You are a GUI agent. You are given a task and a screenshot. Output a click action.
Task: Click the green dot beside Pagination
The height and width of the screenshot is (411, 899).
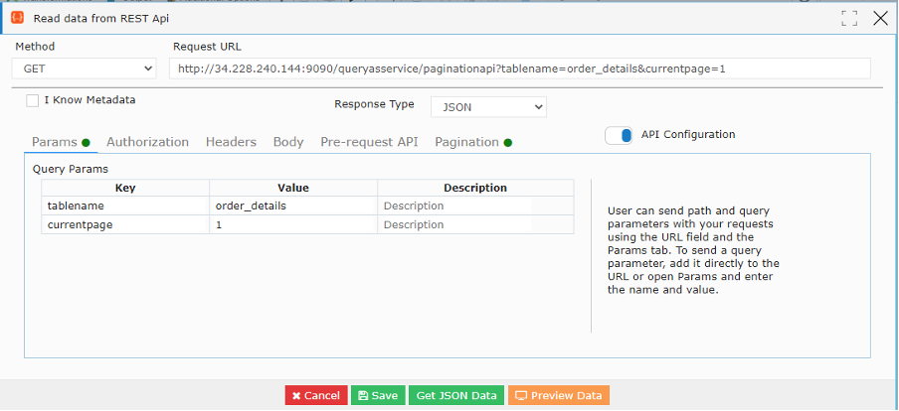coord(507,143)
